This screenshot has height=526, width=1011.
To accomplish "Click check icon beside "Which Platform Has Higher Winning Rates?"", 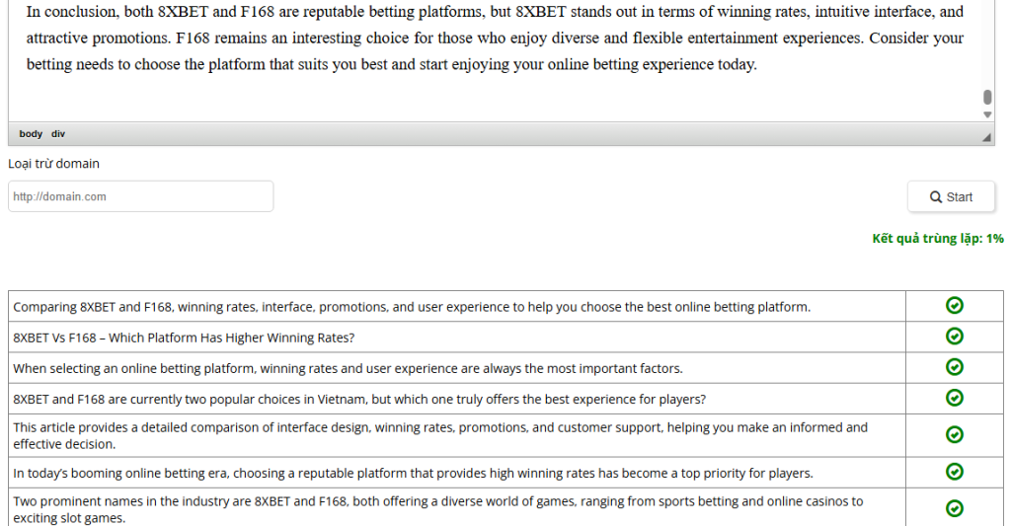I will coord(954,337).
